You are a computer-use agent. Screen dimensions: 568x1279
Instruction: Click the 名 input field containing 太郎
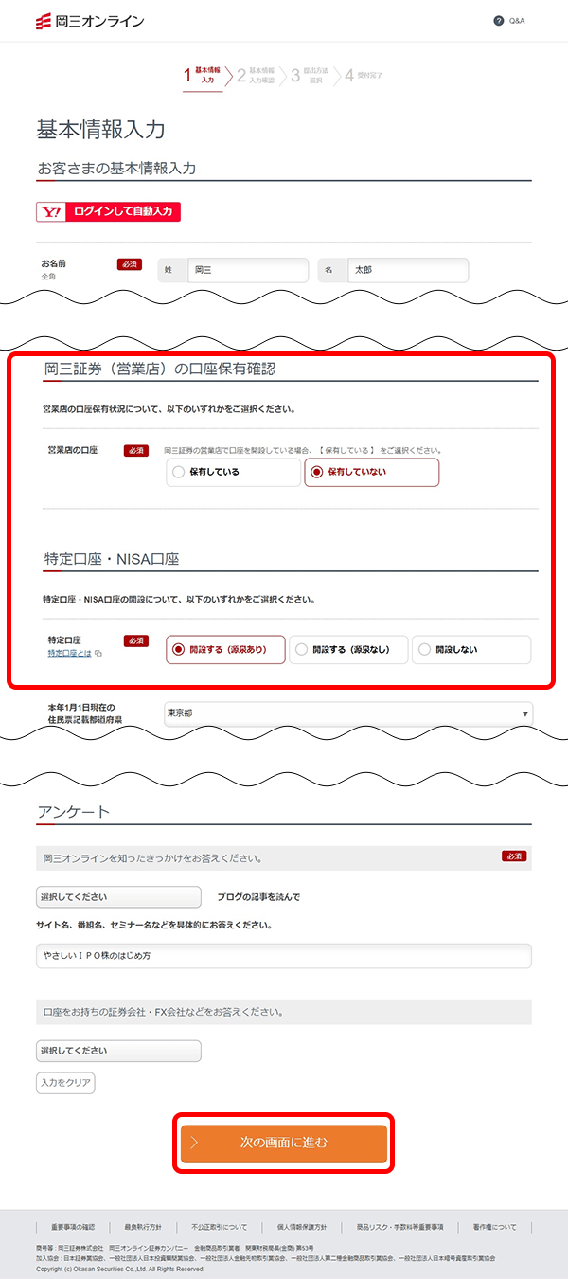[x=408, y=270]
